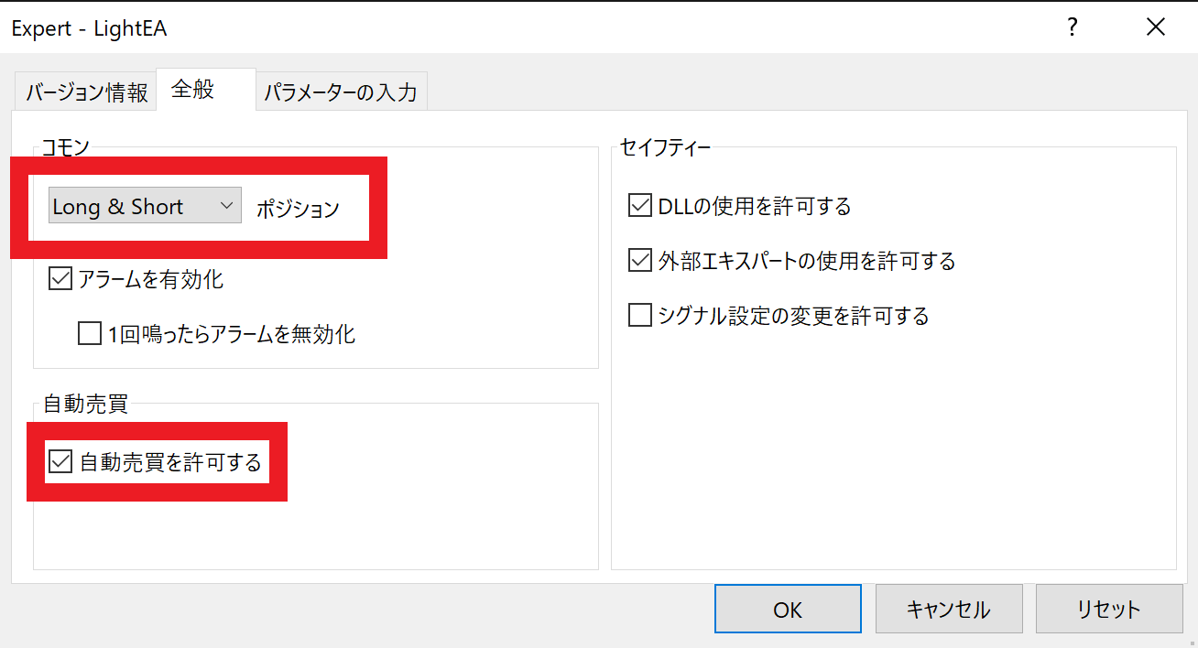Toggle 外部エキスパートの使用を許可する checkbox
Screen dimensions: 1198x648
639,261
